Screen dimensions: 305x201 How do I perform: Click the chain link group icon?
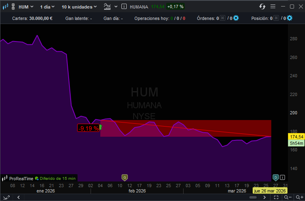pyautogui.click(x=13, y=7)
